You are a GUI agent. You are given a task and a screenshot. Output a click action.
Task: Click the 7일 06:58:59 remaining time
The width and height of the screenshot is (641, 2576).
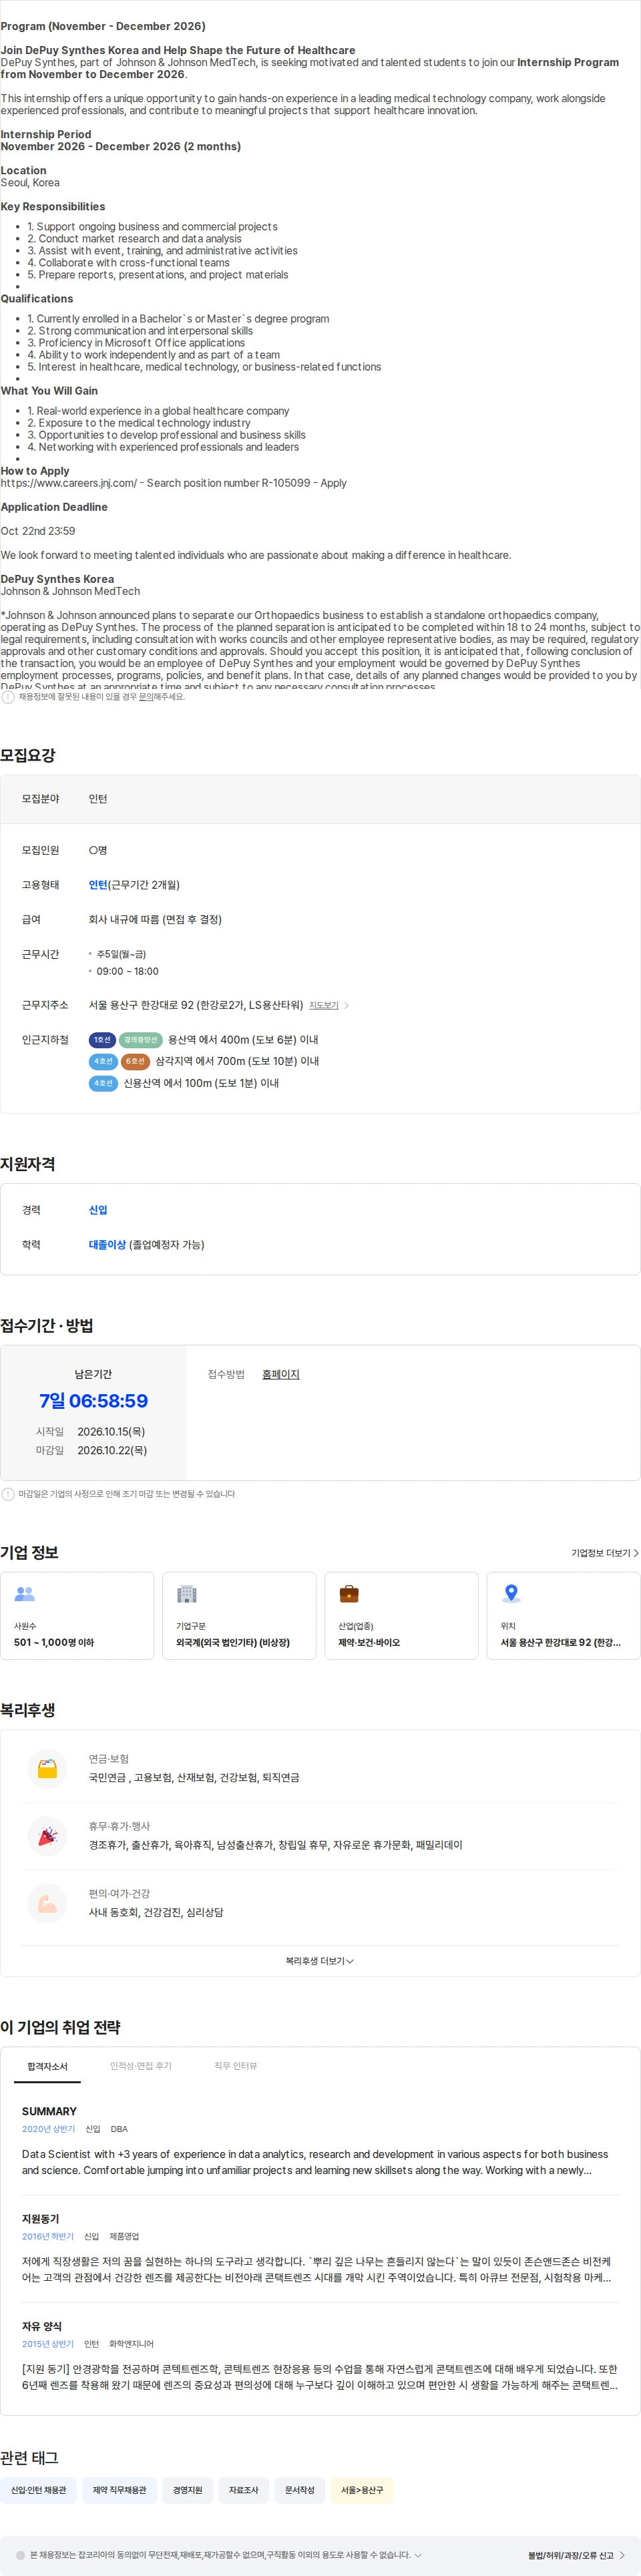tap(93, 1401)
